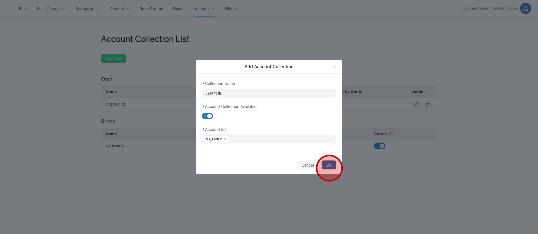538x234 pixels.
Task: Click the Status help question mark icon
Action: pyautogui.click(x=391, y=134)
